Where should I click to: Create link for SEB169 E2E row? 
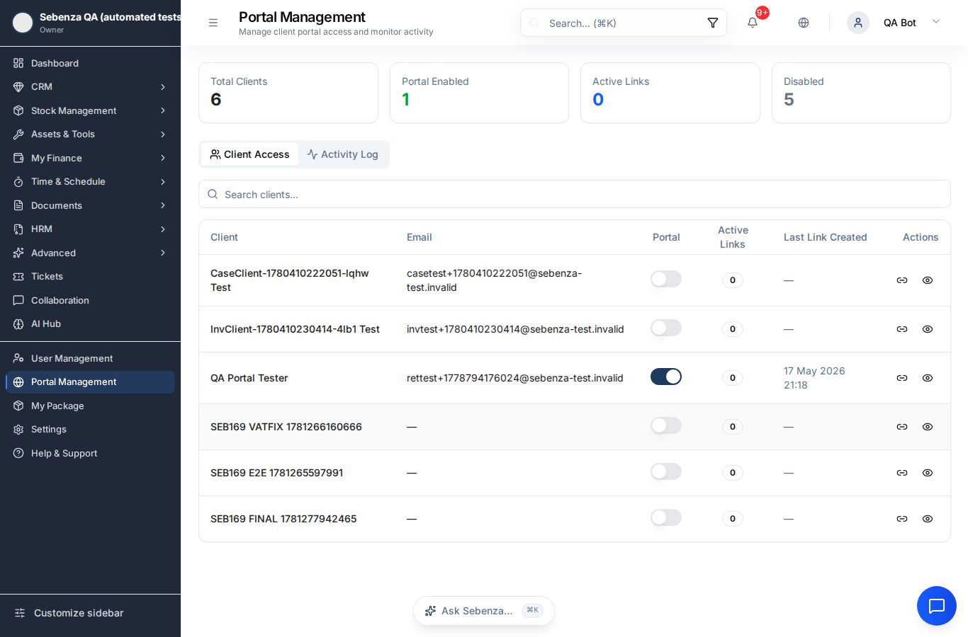tap(902, 473)
